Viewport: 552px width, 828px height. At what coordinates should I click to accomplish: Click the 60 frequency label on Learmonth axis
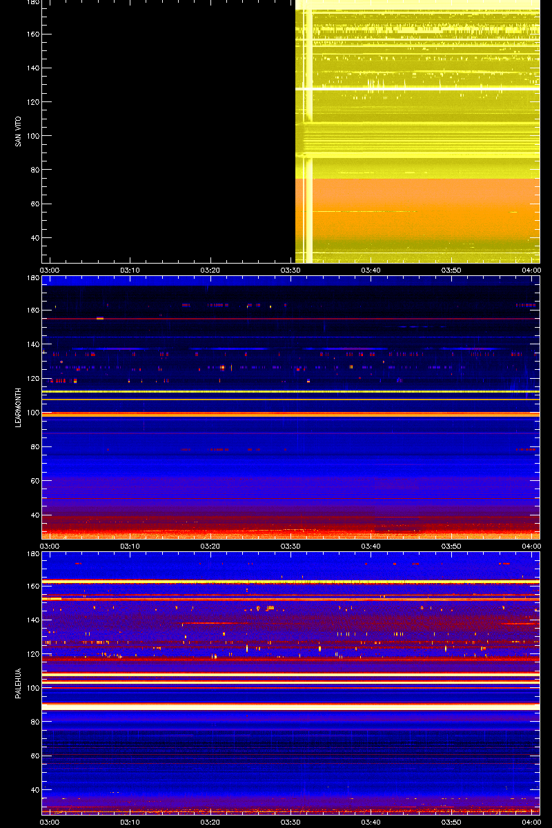pos(34,480)
